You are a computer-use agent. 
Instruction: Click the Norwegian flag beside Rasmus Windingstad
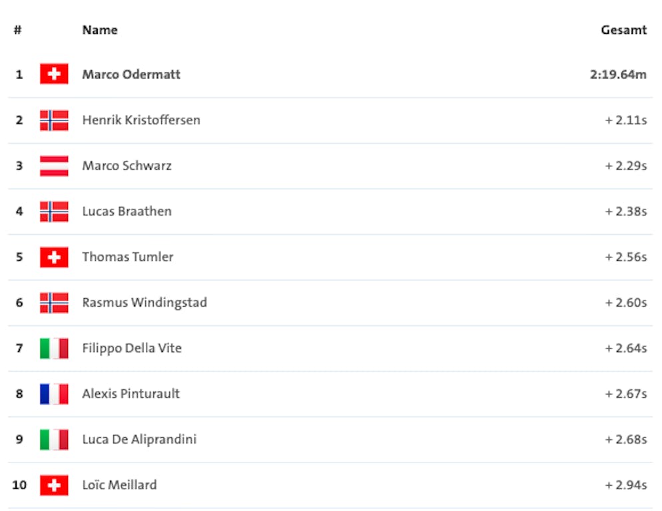54,303
